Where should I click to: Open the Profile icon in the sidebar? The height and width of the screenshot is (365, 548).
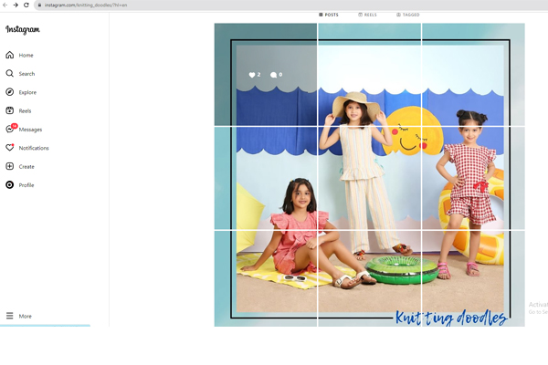[10, 185]
